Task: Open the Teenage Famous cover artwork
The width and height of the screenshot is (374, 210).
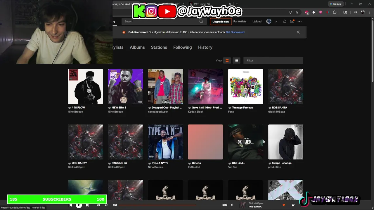Action: 245,87
